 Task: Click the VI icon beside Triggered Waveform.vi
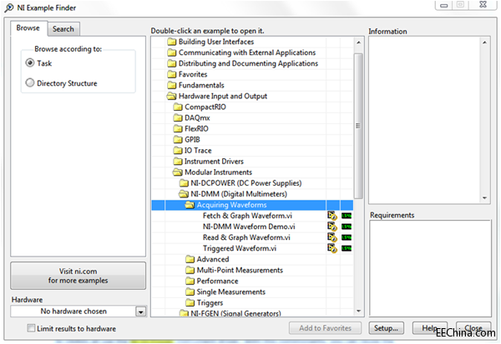(x=332, y=248)
